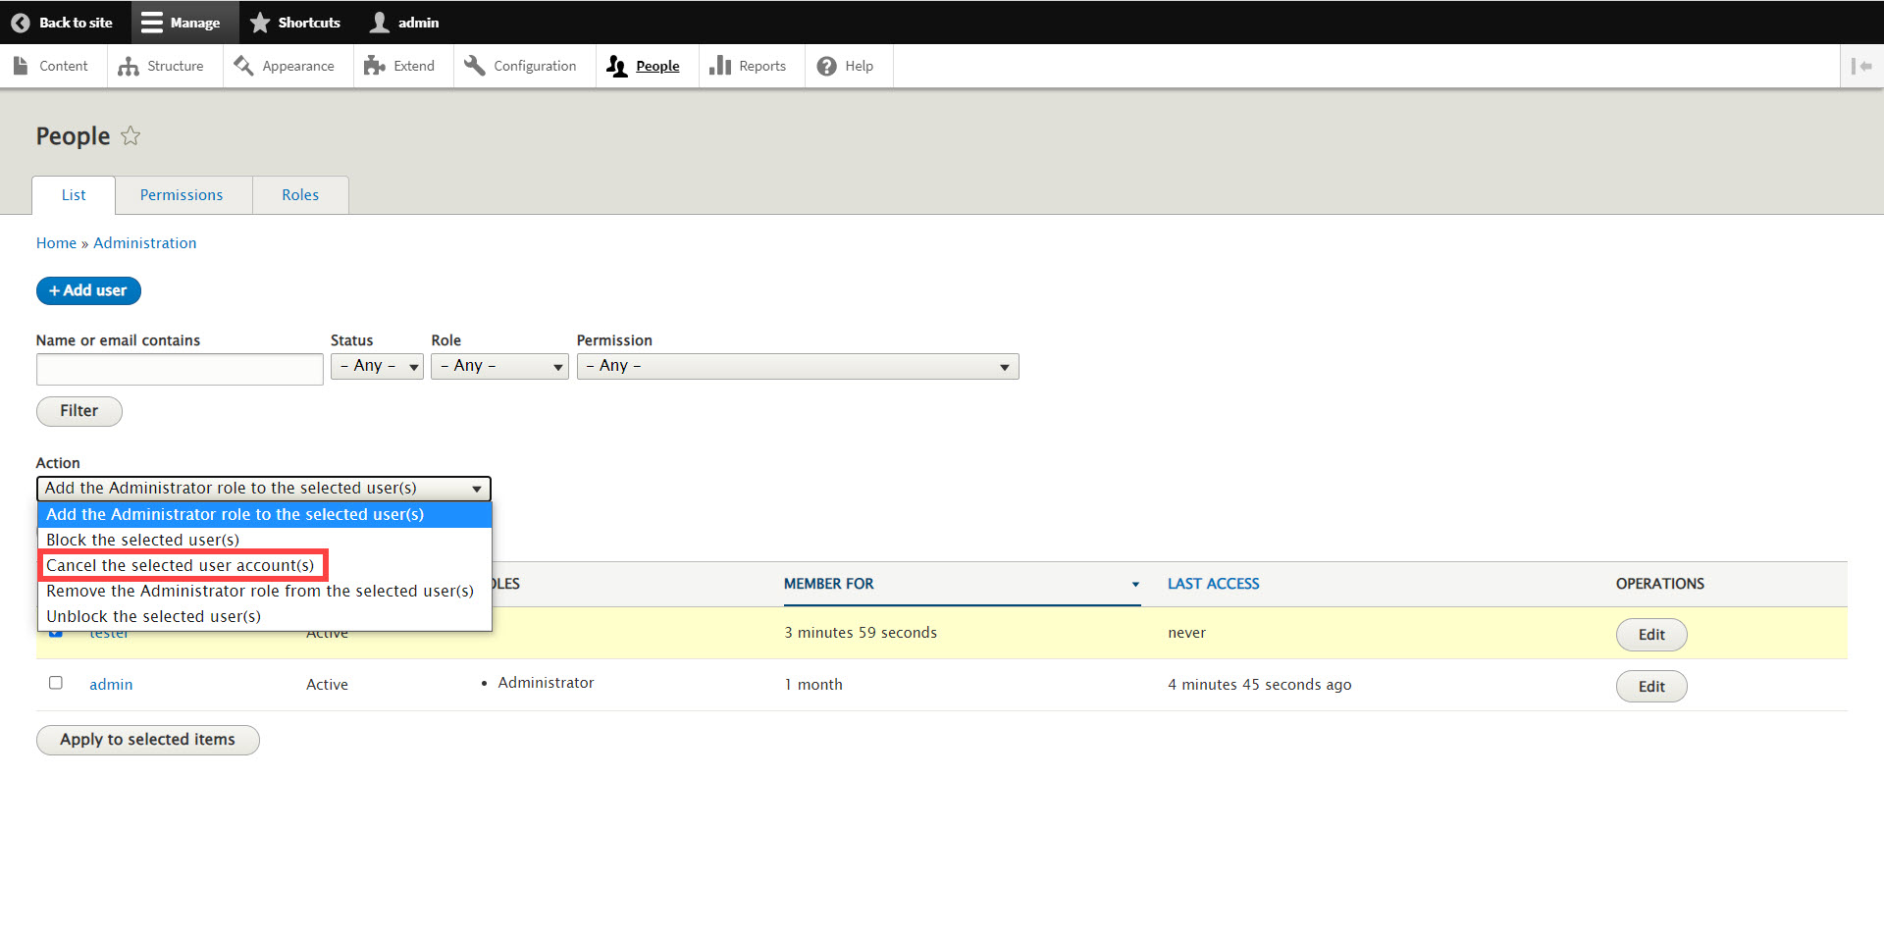Open Extend via its puzzle icon
This screenshot has width=1884, height=934.
(x=374, y=67)
